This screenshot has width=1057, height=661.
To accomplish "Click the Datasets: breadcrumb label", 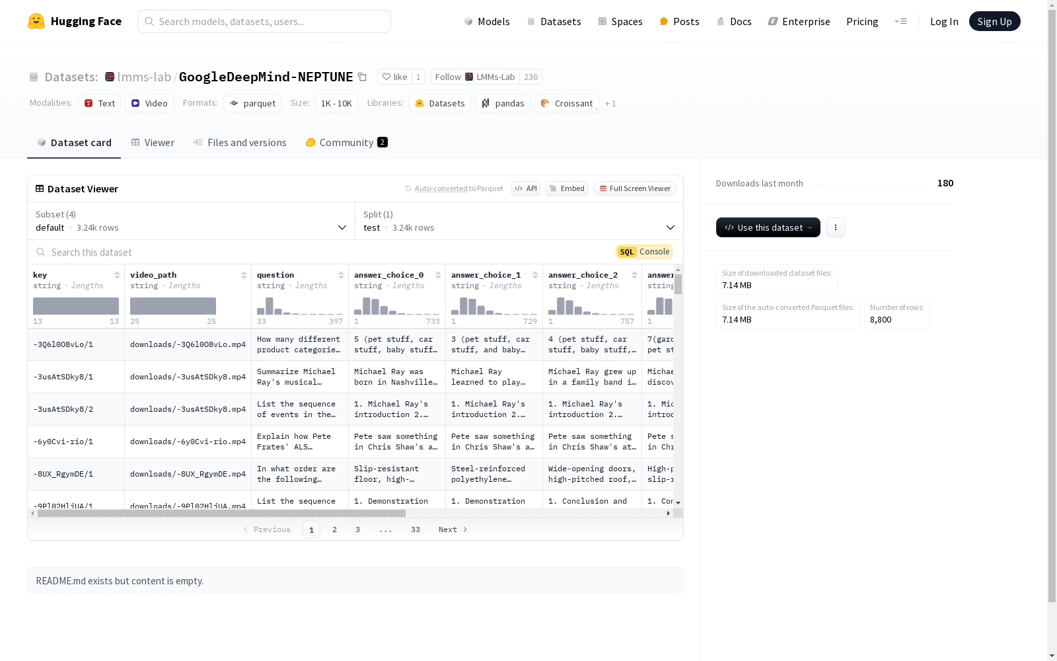I will coord(71,77).
